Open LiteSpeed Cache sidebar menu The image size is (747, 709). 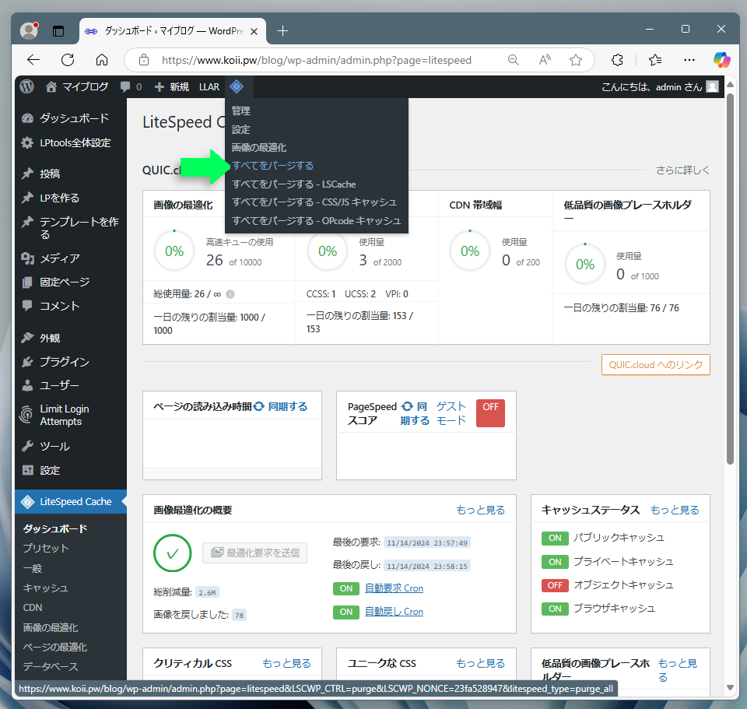71,502
